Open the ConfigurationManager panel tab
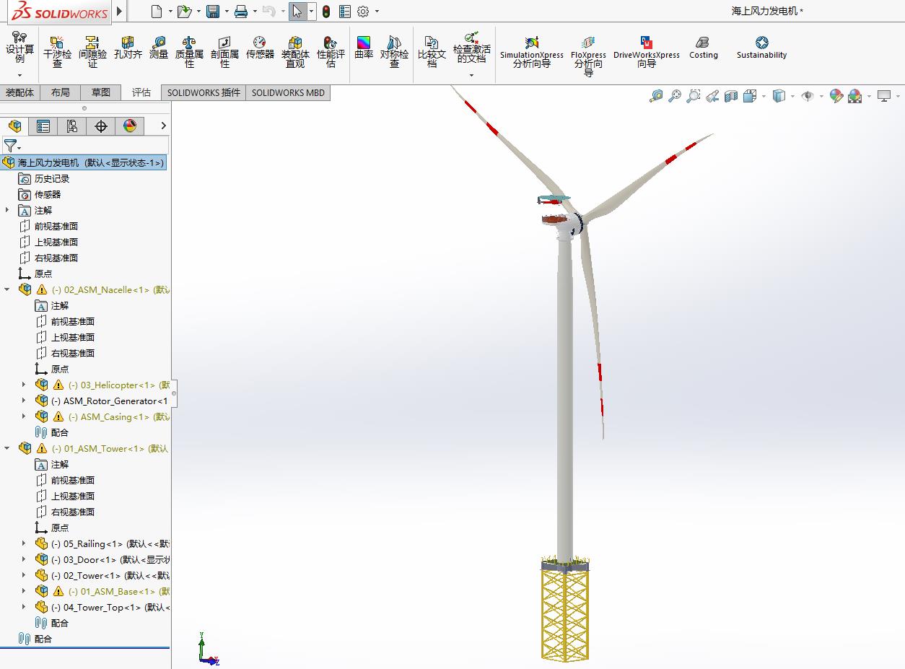The height and width of the screenshot is (669, 905). [x=72, y=126]
